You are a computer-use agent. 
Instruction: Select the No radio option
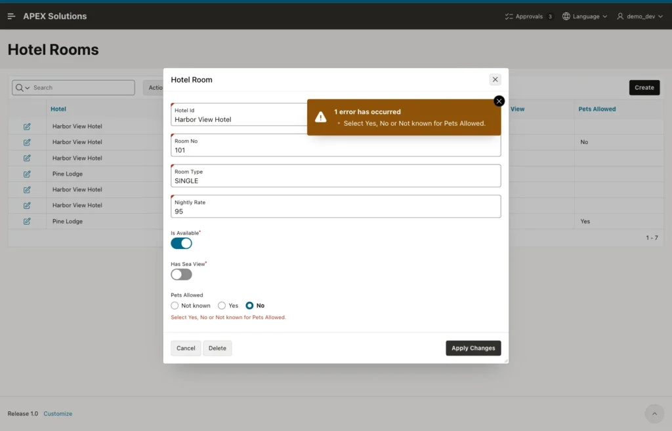[x=249, y=306]
